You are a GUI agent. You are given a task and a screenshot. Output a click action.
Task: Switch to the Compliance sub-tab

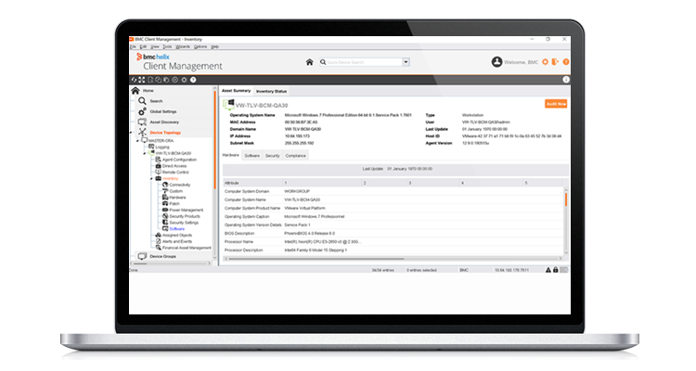click(296, 156)
